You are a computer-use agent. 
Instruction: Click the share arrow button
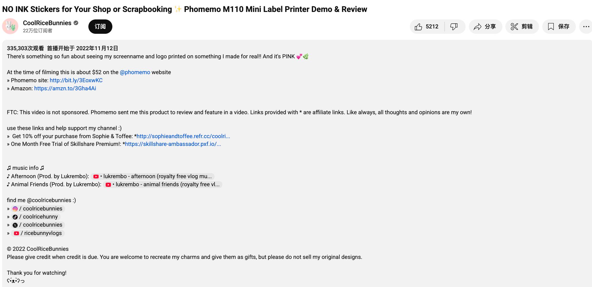tap(485, 27)
